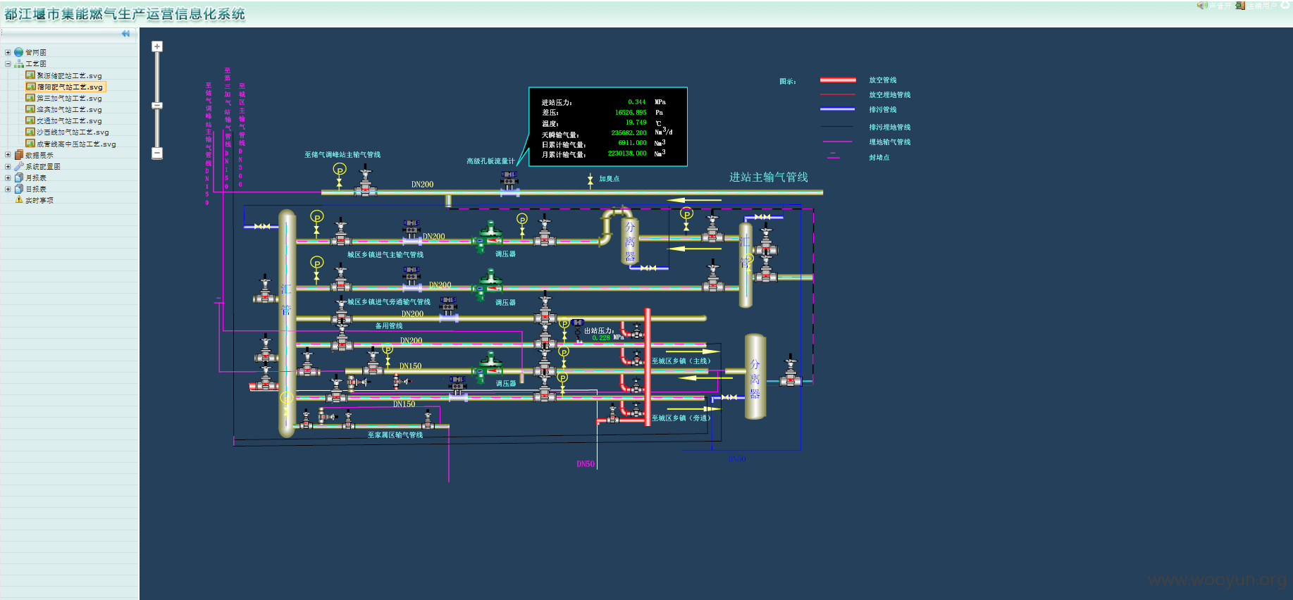Click the 月累计输气量 value 2230138.000
The height and width of the screenshot is (600, 1293).
(627, 154)
